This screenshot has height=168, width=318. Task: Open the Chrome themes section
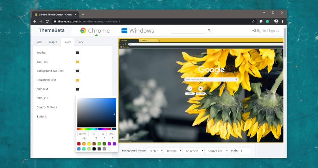point(95,31)
